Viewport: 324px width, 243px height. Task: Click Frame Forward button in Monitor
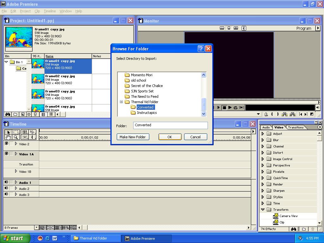click(x=218, y=108)
